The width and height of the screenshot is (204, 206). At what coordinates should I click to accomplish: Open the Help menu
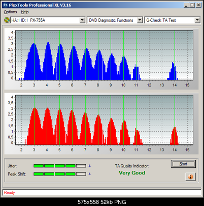25,12
